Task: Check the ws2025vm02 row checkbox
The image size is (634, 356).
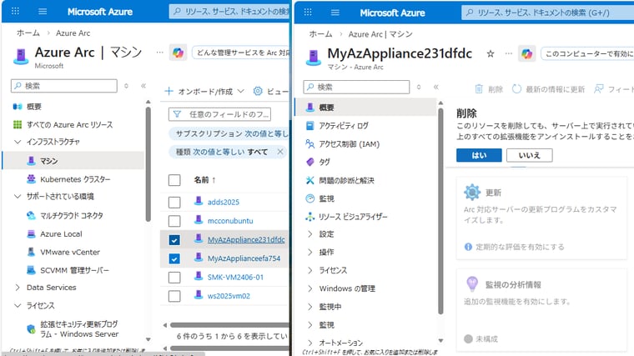Action: pos(174,296)
